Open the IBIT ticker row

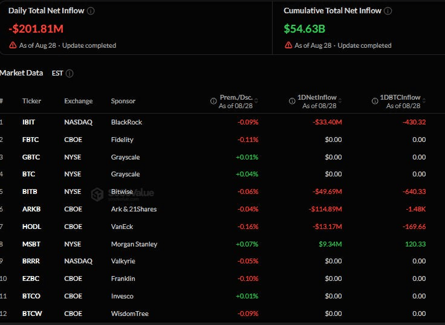point(223,122)
